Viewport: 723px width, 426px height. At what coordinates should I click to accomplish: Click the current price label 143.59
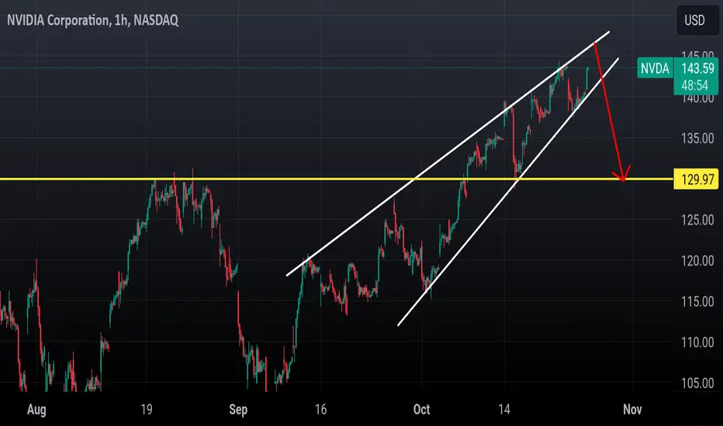click(x=697, y=69)
